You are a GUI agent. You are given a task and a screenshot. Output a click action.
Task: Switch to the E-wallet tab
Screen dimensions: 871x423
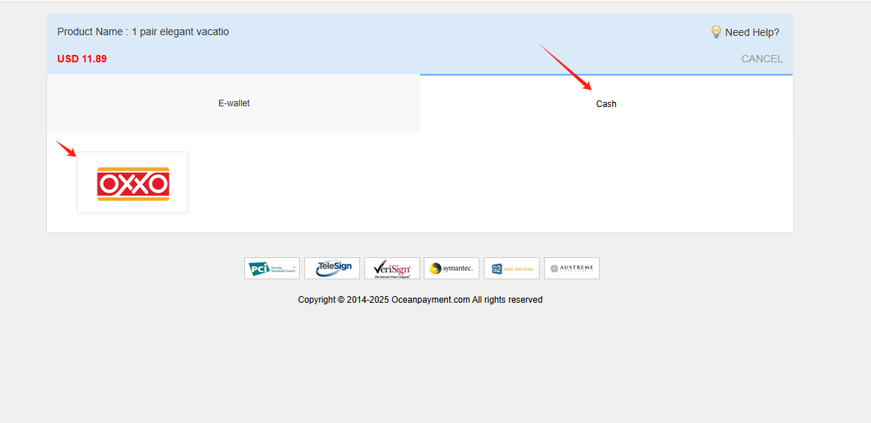233,103
